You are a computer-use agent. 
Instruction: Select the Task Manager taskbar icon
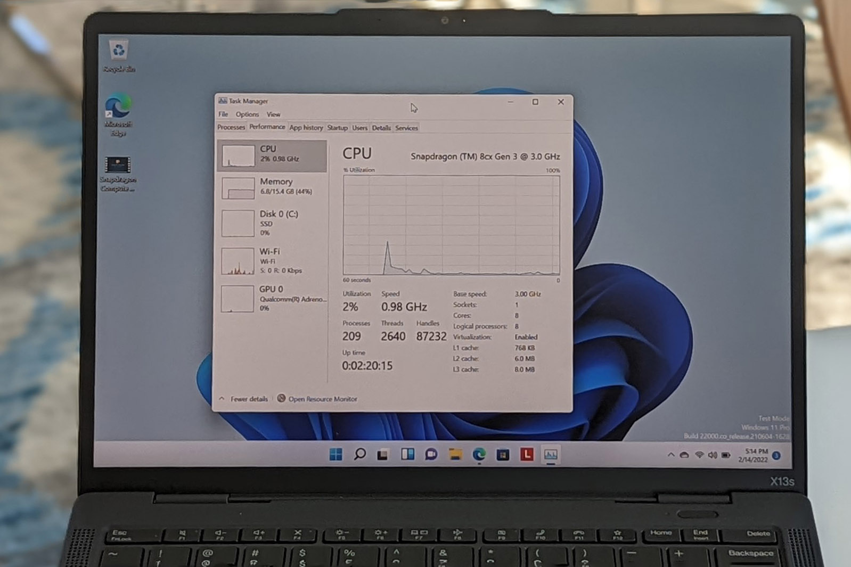[550, 454]
